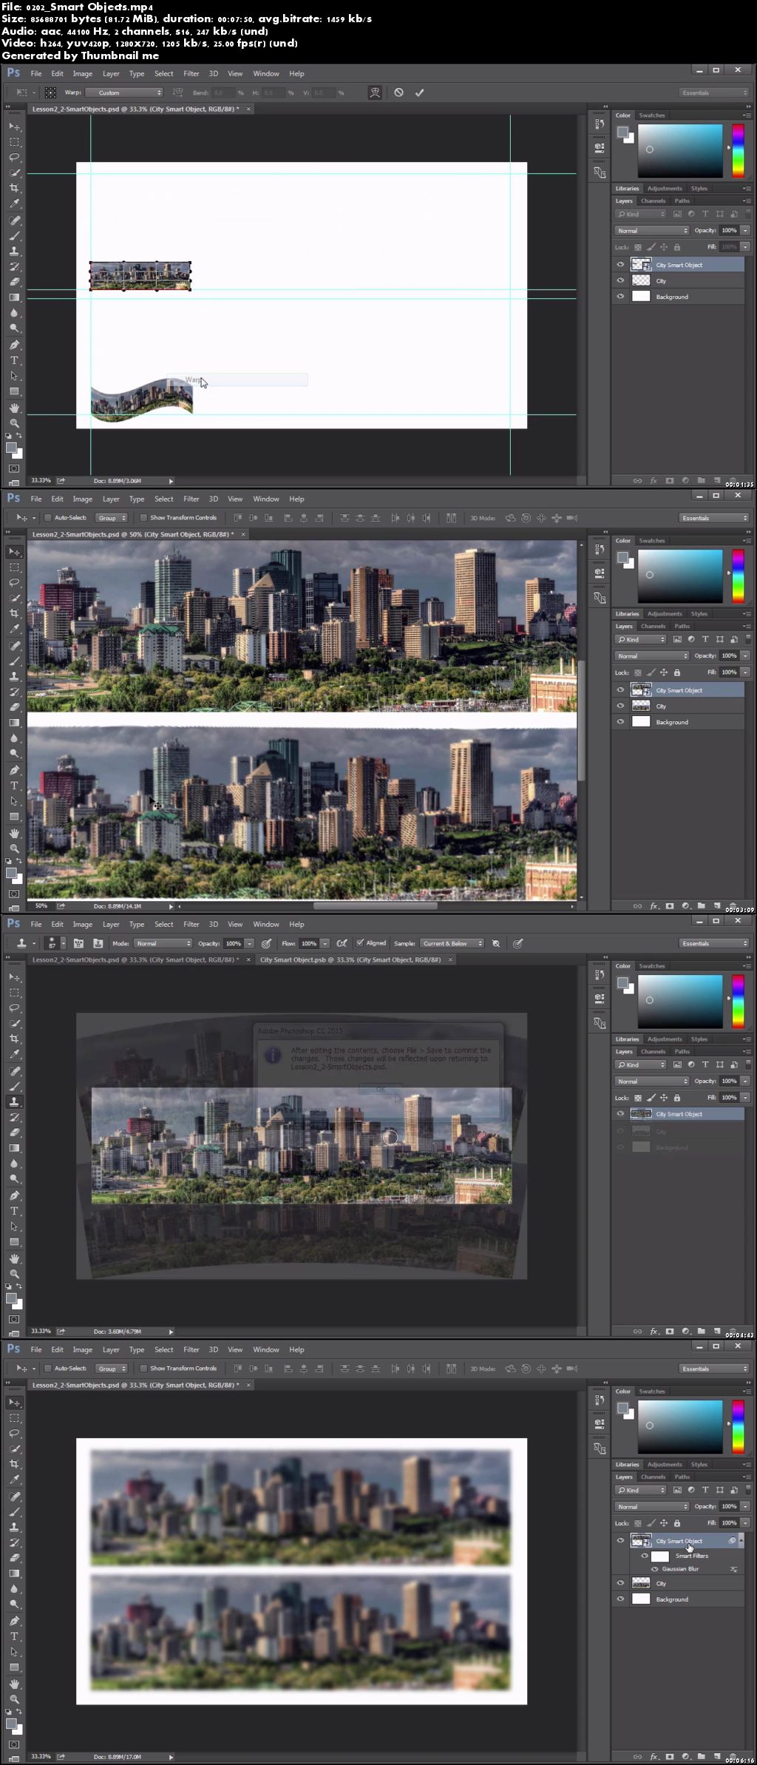Click the reference point grid icon beside Warp
The height and width of the screenshot is (1765, 757).
50,92
